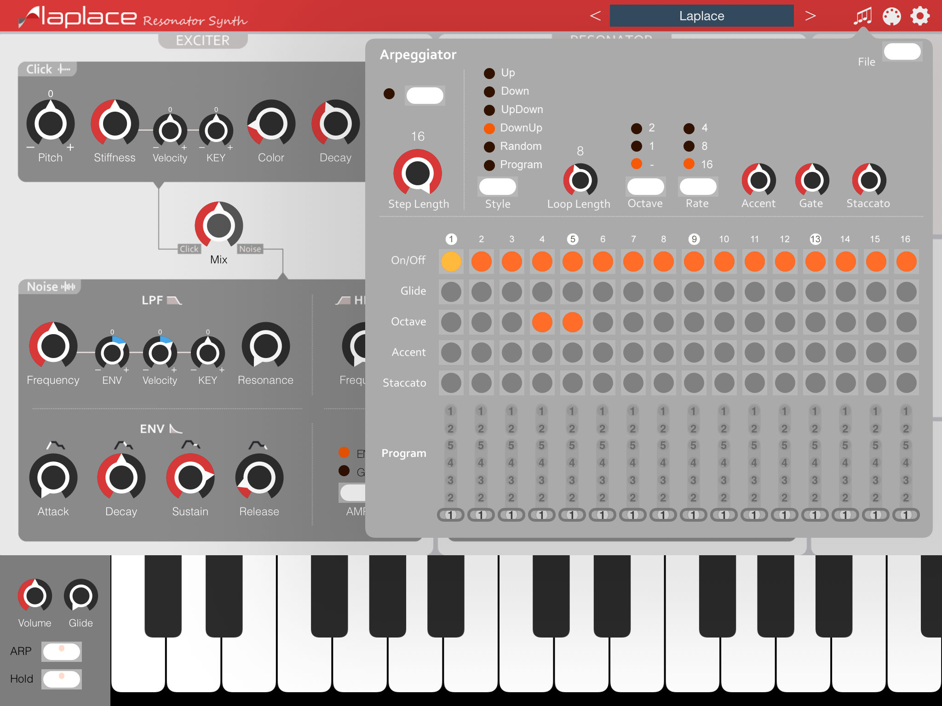Click the sustain curve icon above Sustain
This screenshot has width=942, height=706.
tap(190, 444)
